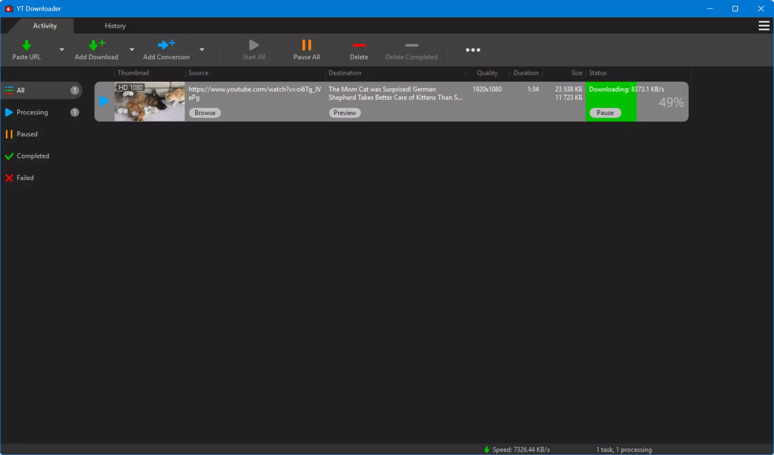Click the YouTube source URL text
Image resolution: width=774 pixels, height=455 pixels.
255,93
